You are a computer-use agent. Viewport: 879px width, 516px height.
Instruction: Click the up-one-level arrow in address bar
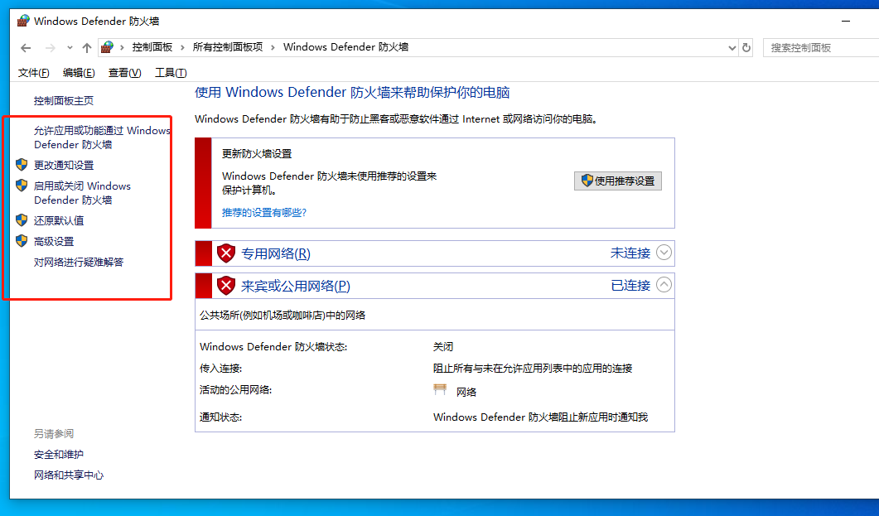[86, 47]
